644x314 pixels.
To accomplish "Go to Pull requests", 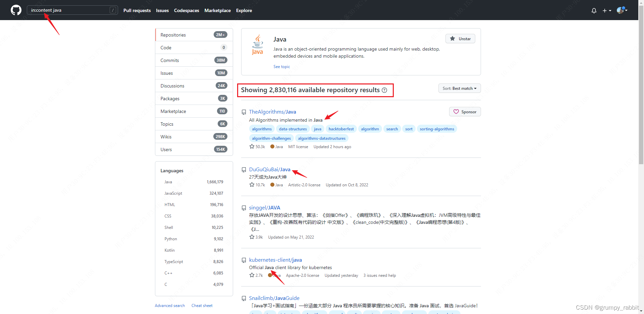I will tap(137, 10).
